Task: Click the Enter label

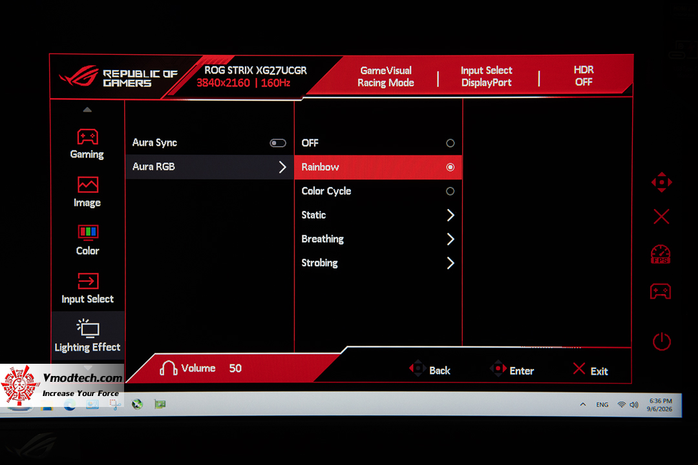Action: coord(522,371)
